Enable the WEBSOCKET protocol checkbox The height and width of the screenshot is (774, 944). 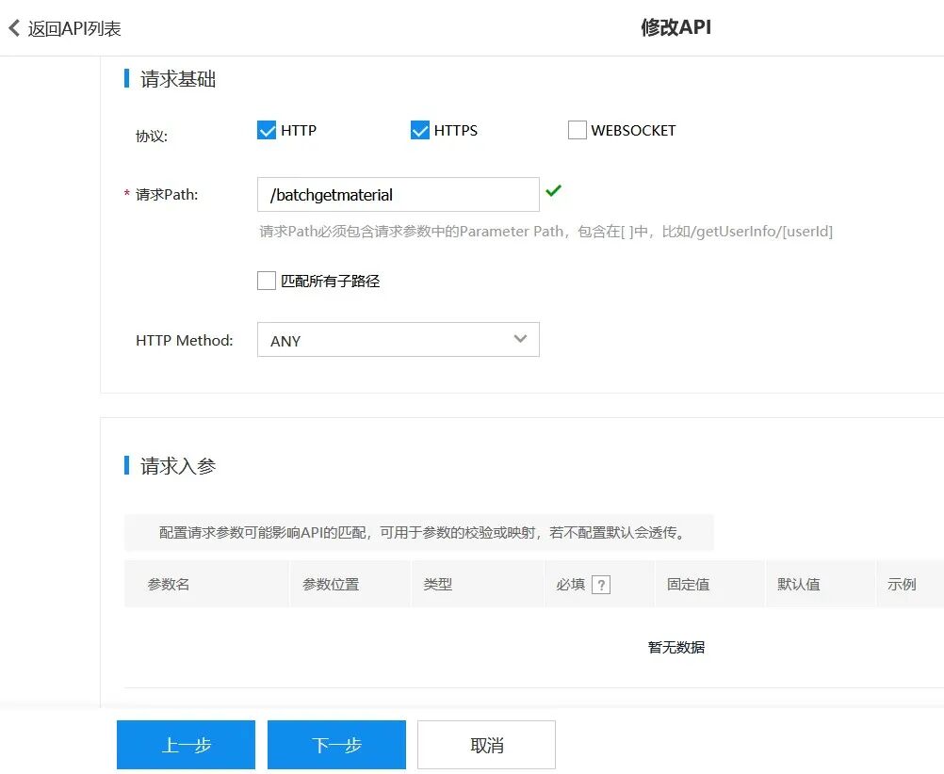tap(577, 130)
